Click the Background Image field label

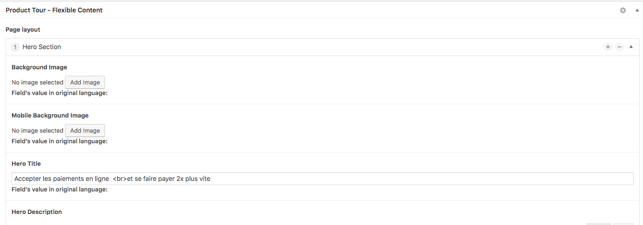39,67
